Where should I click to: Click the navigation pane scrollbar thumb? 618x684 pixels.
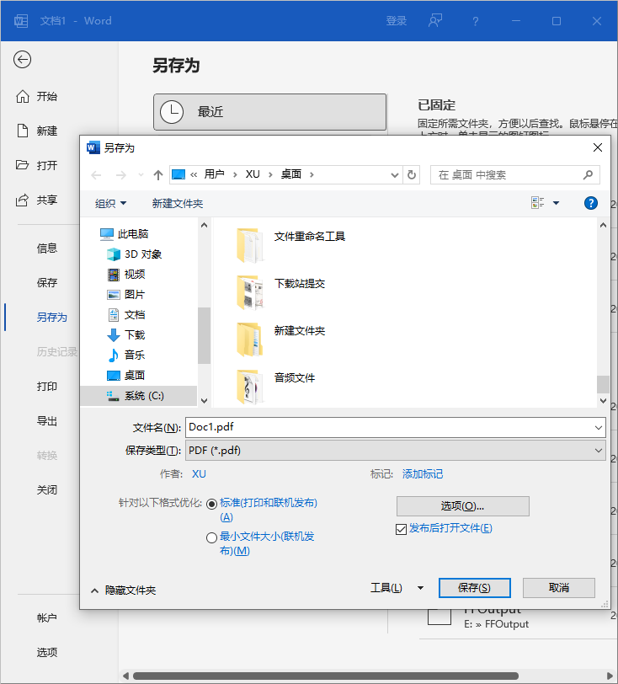[204, 335]
